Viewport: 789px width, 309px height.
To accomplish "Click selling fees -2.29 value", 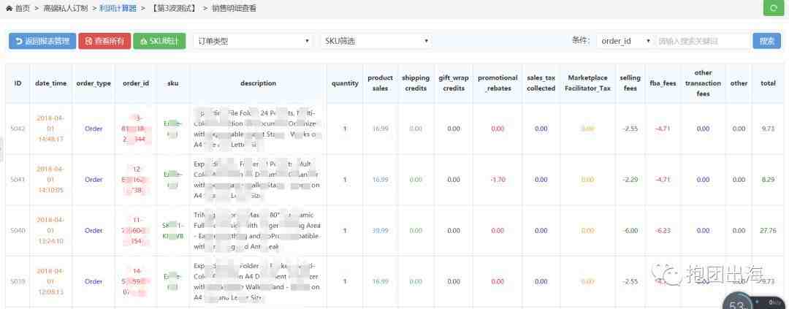I will (x=630, y=180).
